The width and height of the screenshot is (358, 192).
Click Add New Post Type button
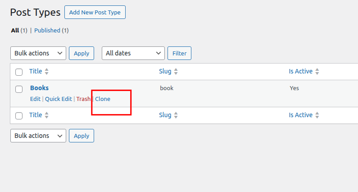95,12
